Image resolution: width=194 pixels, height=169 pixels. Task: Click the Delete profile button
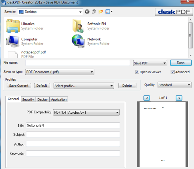127,85
